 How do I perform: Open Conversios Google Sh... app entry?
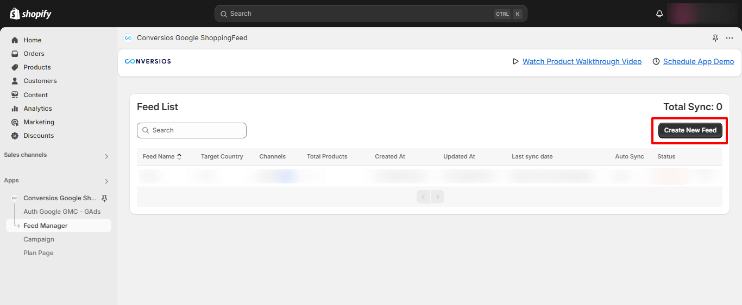60,198
